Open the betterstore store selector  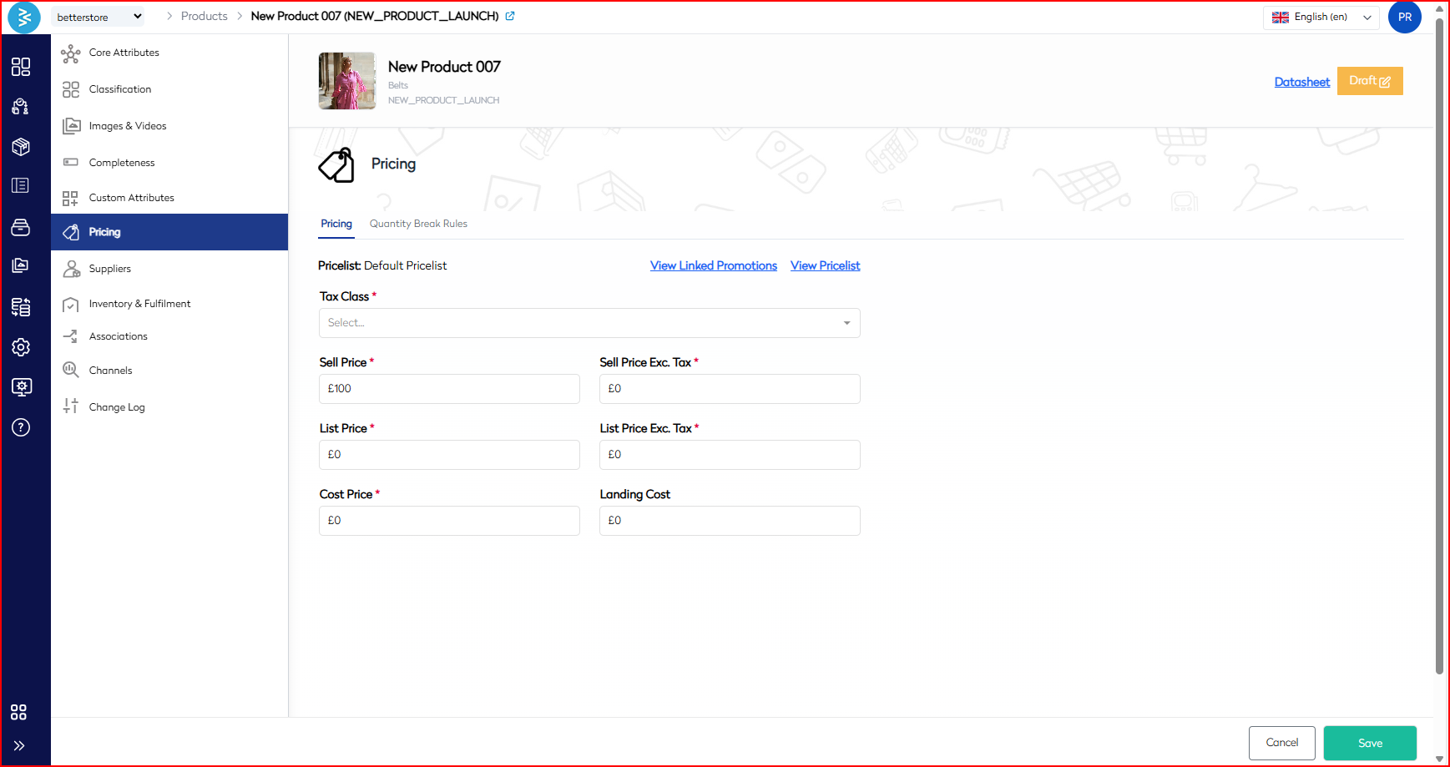coord(99,17)
